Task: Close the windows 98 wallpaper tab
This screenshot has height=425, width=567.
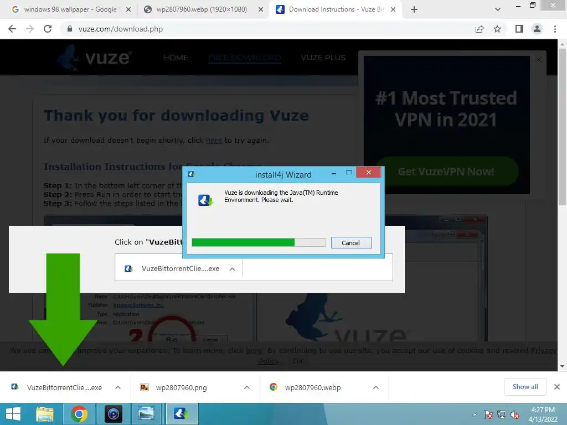Action: [128, 10]
